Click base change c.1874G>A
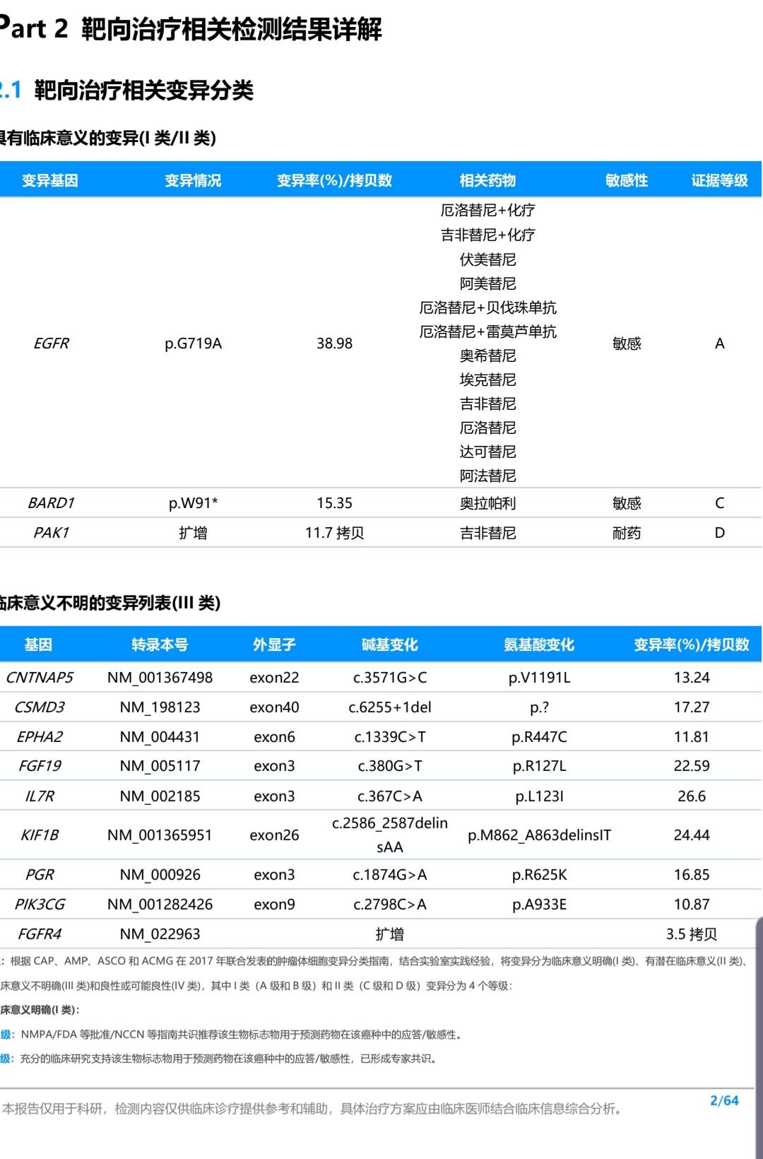 (x=390, y=875)
